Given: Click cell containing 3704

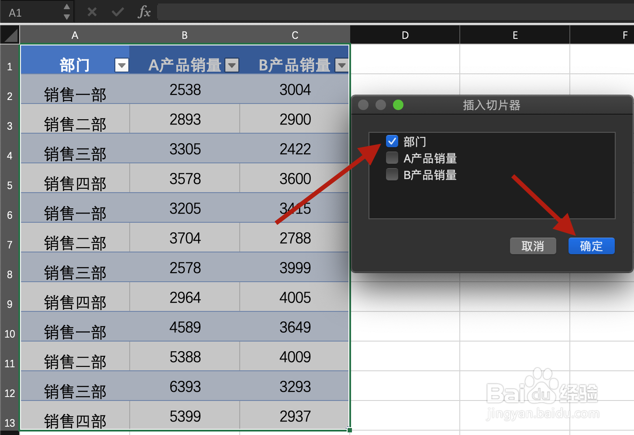Looking at the screenshot, I should (185, 238).
